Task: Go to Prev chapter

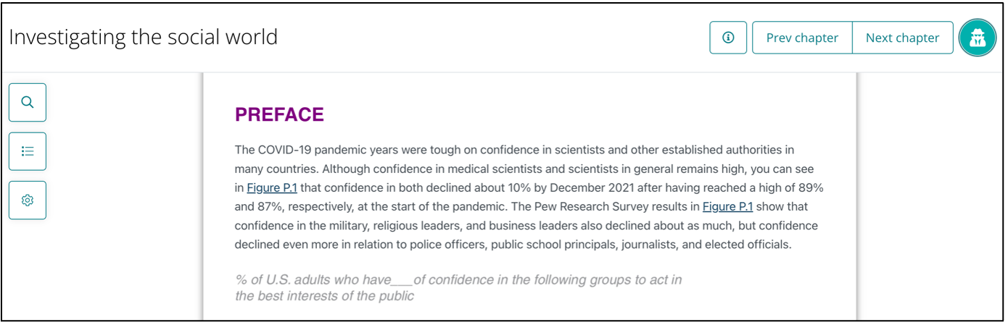Action: click(x=802, y=38)
